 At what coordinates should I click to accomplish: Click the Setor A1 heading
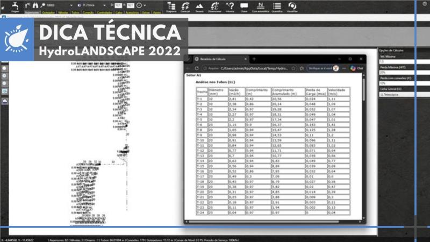point(193,75)
